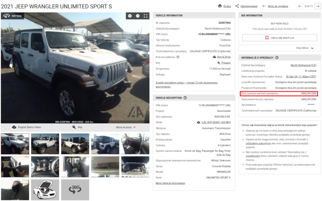Open the 360 View of the Jeep

click(13, 16)
